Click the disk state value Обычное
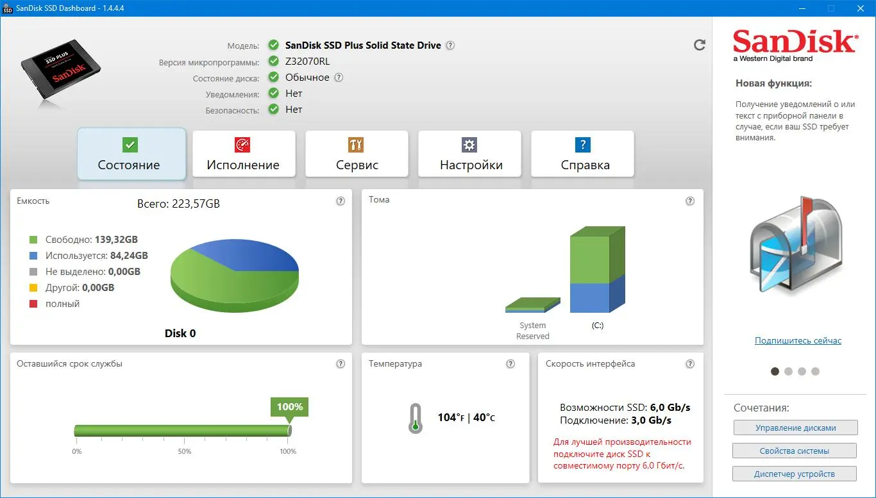Viewport: 876px width, 498px height. 307,78
